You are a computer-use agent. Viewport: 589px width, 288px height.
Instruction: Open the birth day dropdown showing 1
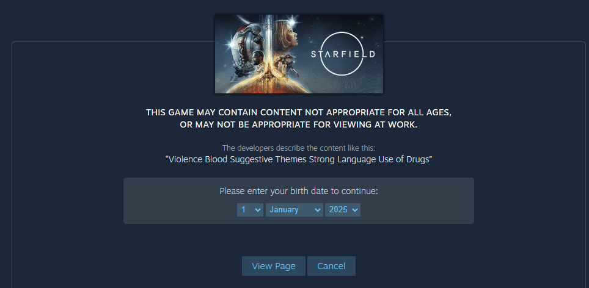250,210
